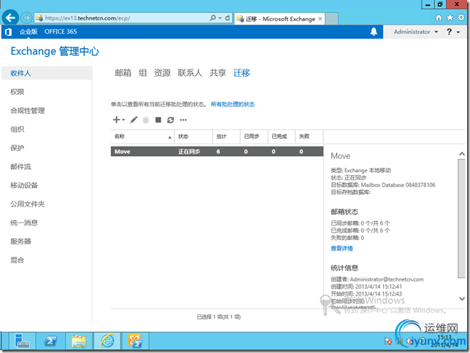The width and height of the screenshot is (470, 353).
Task: Expand the Administrator account menu
Action: coord(416,31)
